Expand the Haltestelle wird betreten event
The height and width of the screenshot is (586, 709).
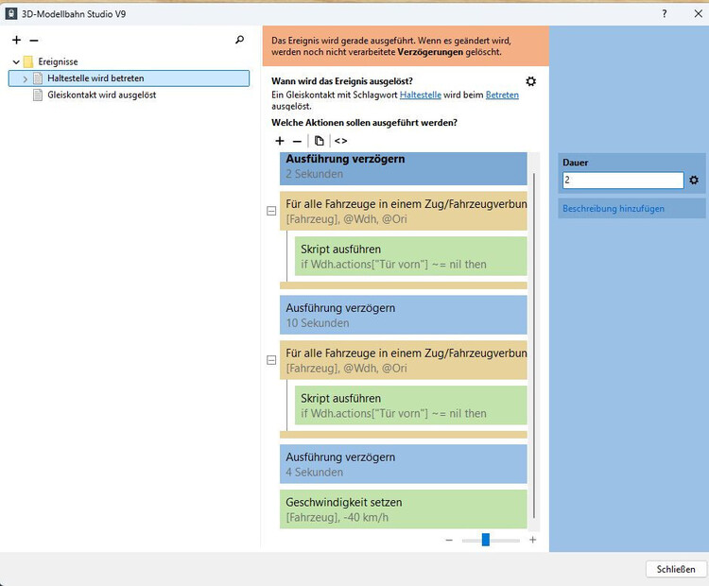(x=25, y=78)
